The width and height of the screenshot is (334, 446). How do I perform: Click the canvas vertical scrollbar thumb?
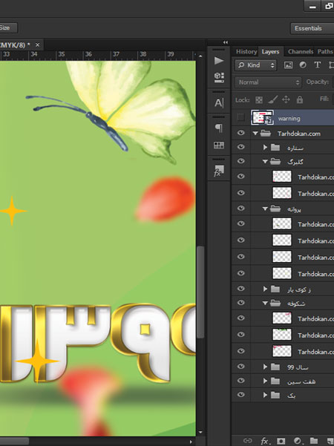pos(200,292)
